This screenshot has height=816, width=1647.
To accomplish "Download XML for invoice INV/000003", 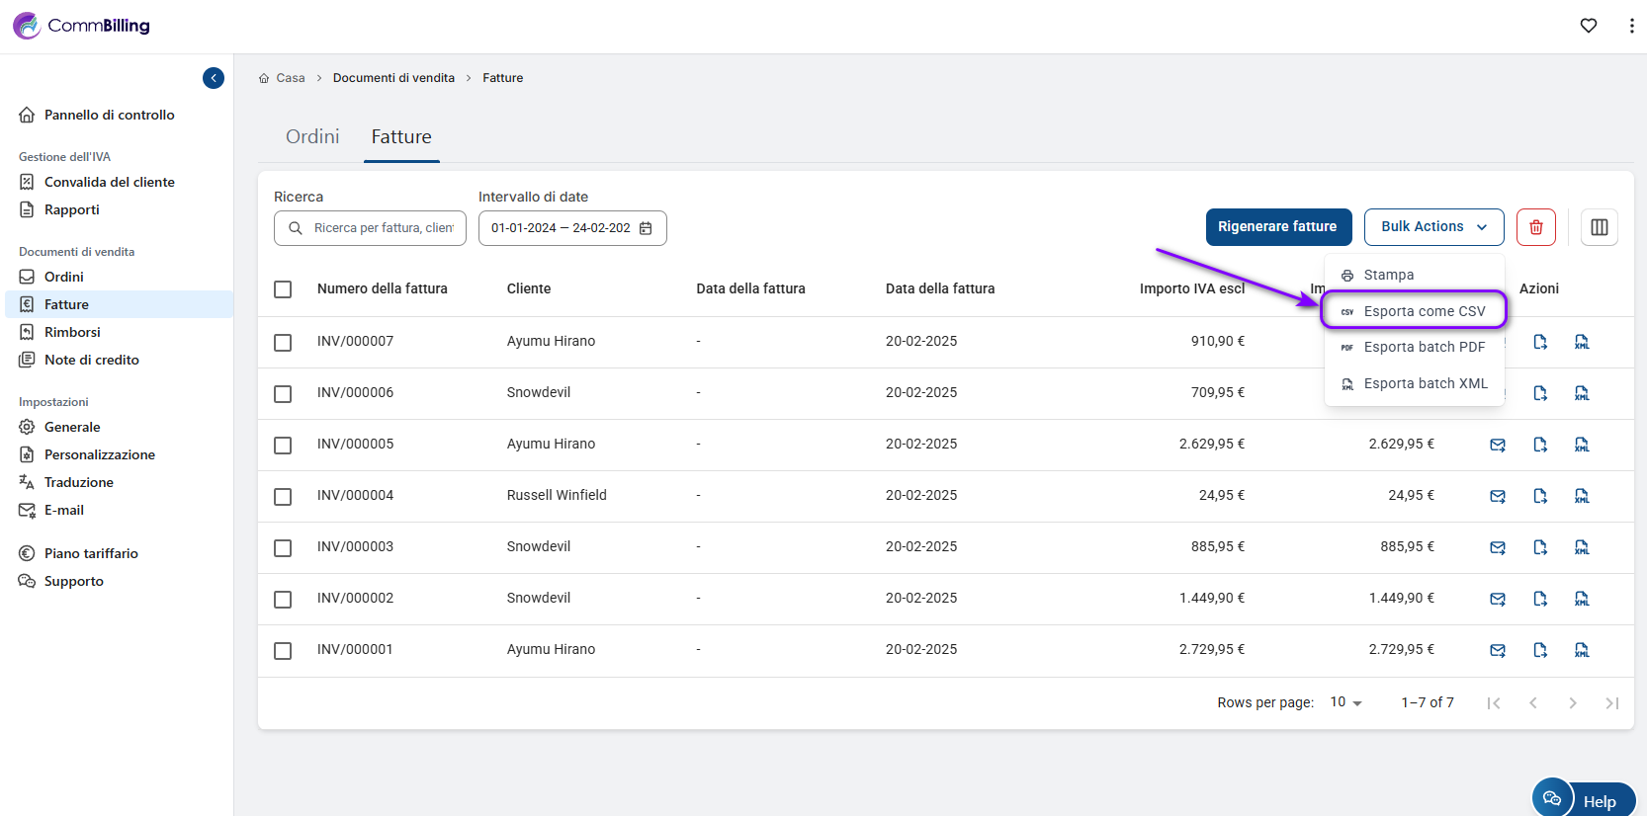I will tap(1582, 547).
